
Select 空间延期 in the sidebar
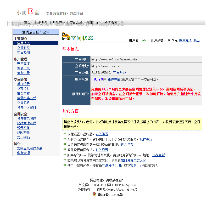(23, 53)
